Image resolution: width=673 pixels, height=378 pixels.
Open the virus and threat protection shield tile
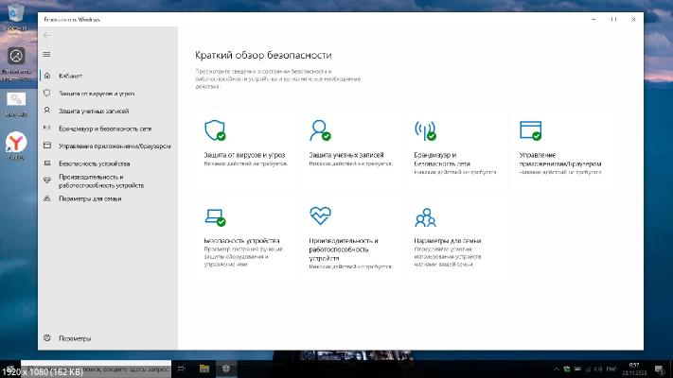click(215, 130)
